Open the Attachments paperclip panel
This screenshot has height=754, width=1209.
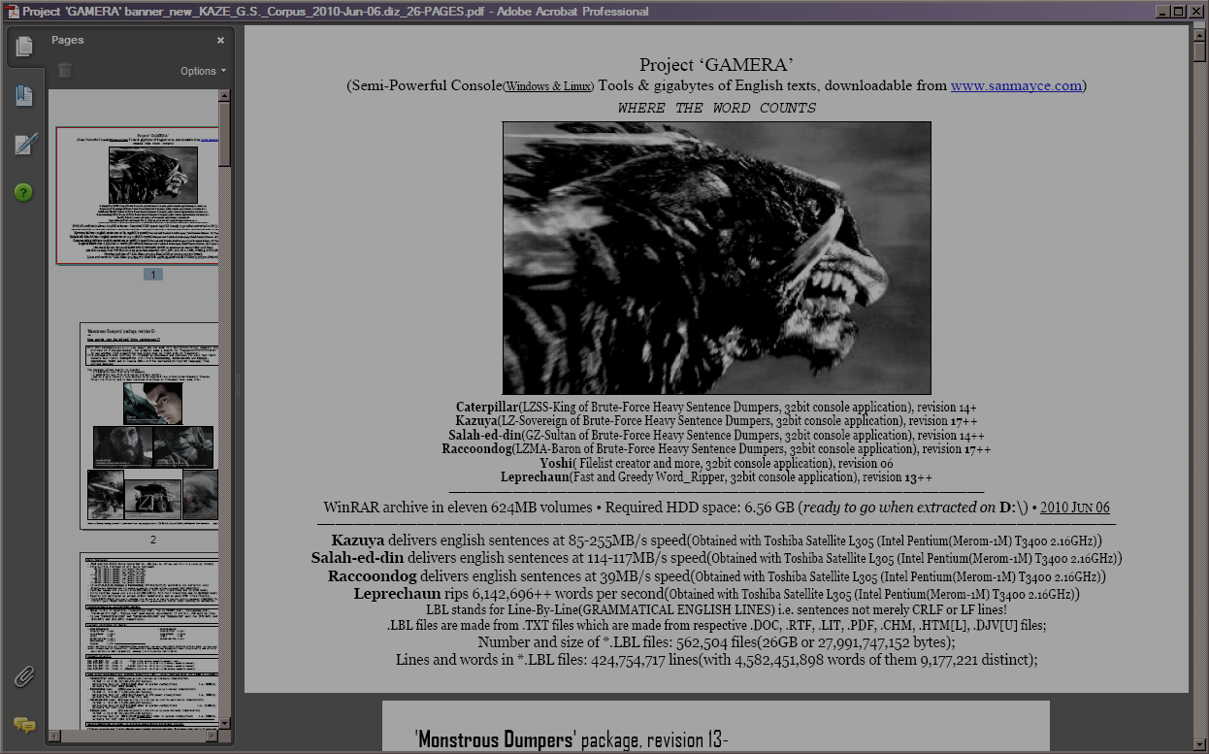point(24,676)
